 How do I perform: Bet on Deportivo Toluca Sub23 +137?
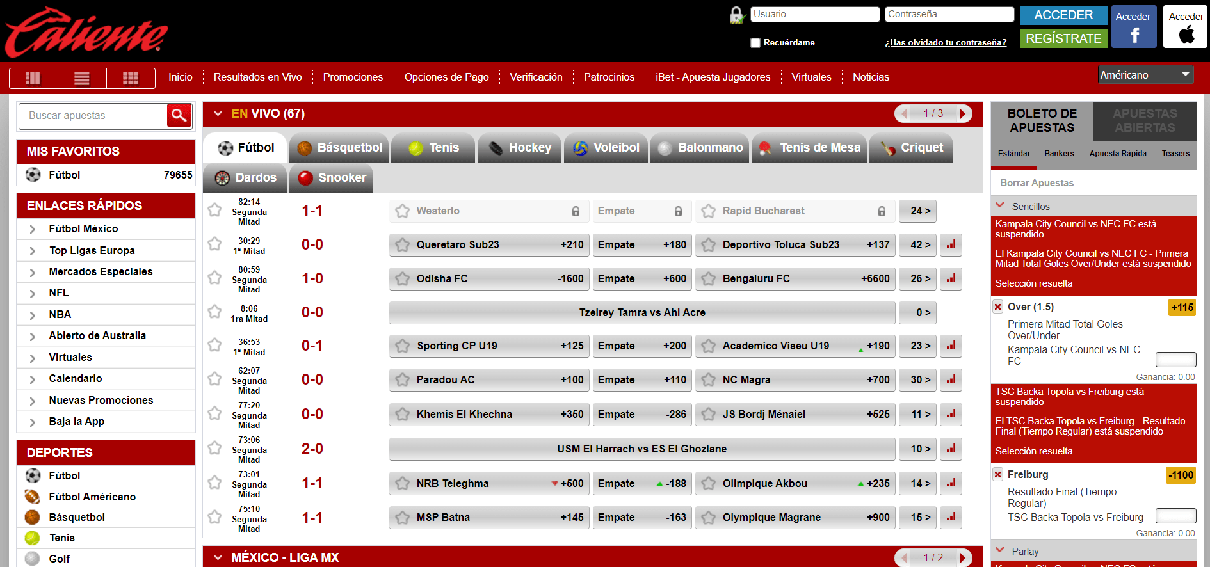[x=795, y=244]
